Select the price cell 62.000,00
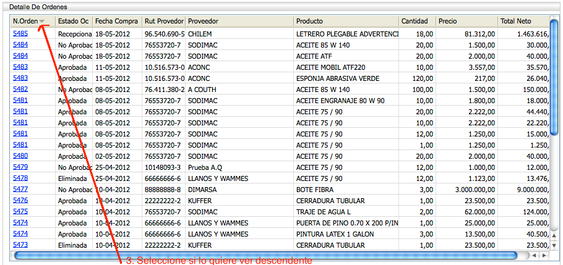Image resolution: width=563 pixels, height=265 pixels. pyautogui.click(x=466, y=212)
